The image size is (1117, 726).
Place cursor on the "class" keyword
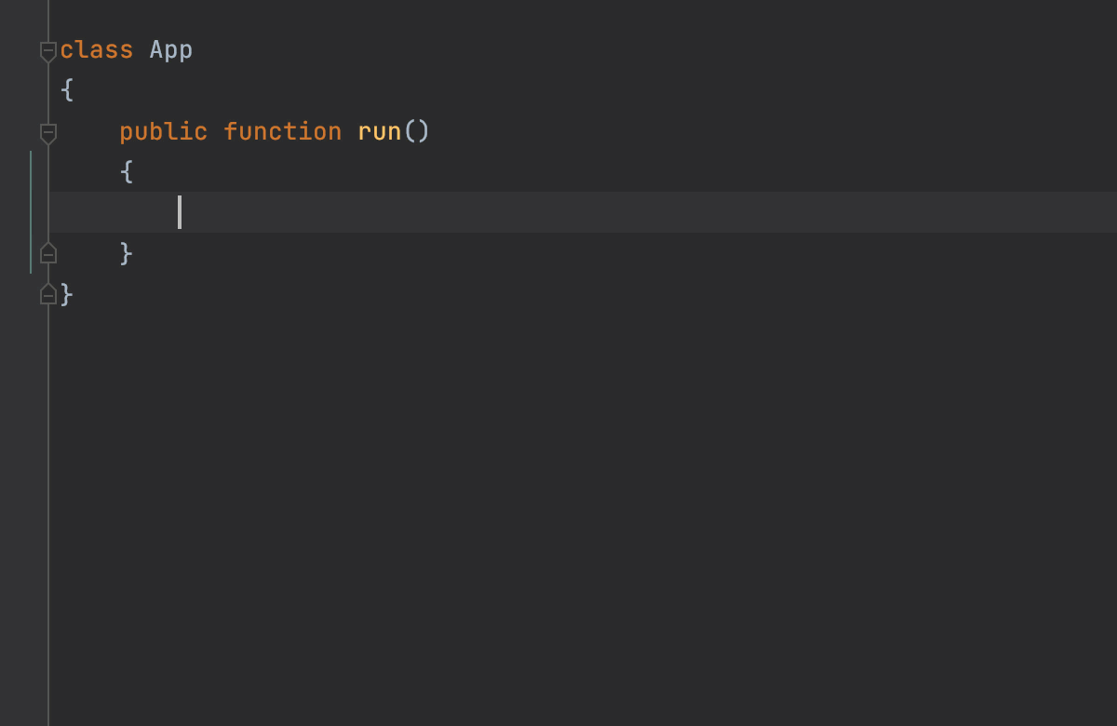(96, 50)
